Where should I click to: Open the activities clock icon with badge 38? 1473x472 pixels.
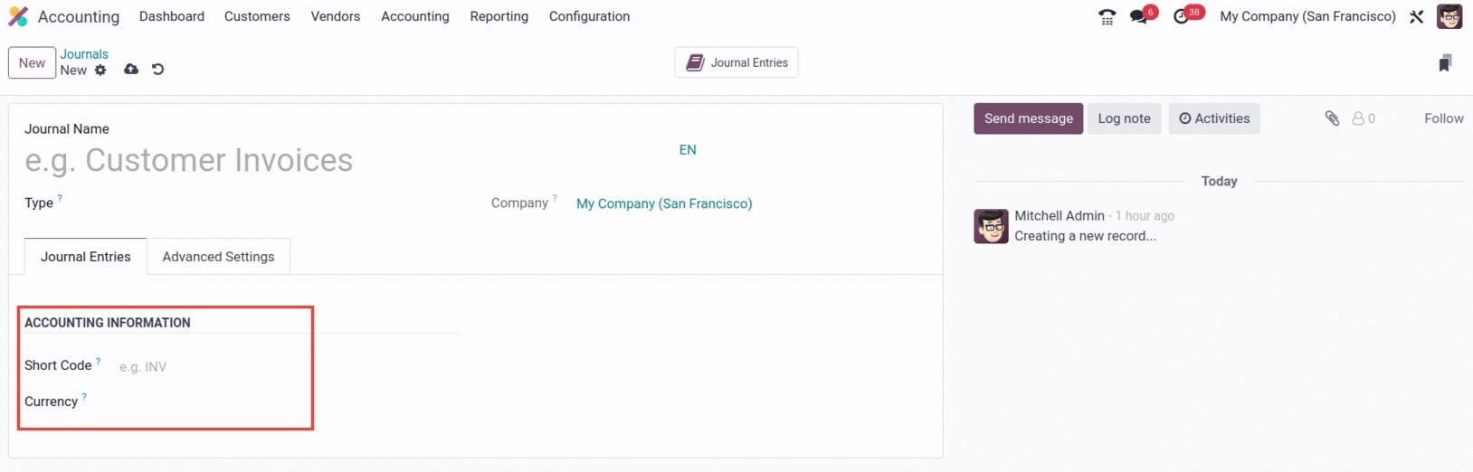tap(1182, 16)
